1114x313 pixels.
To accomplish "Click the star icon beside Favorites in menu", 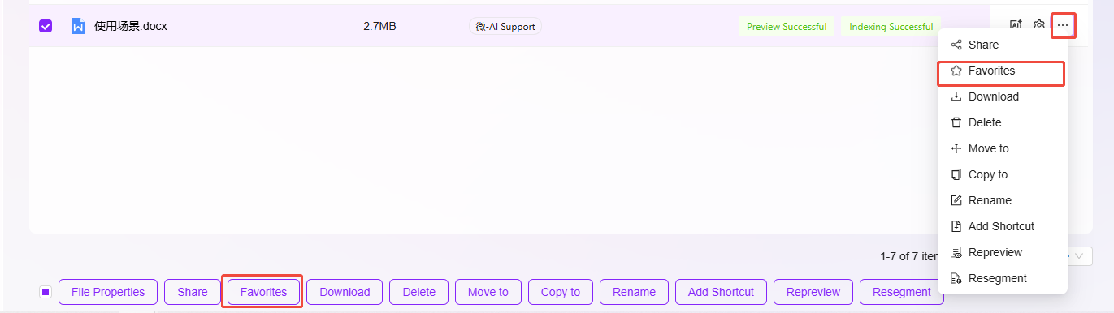I will [x=956, y=71].
